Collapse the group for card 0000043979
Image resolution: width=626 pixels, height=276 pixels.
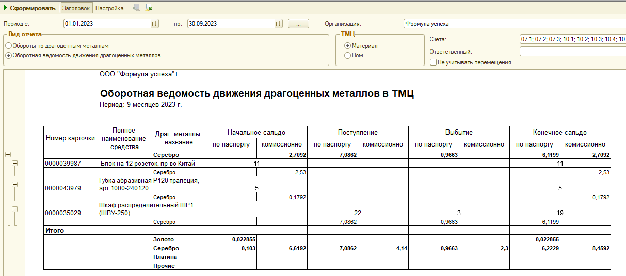tap(15, 184)
